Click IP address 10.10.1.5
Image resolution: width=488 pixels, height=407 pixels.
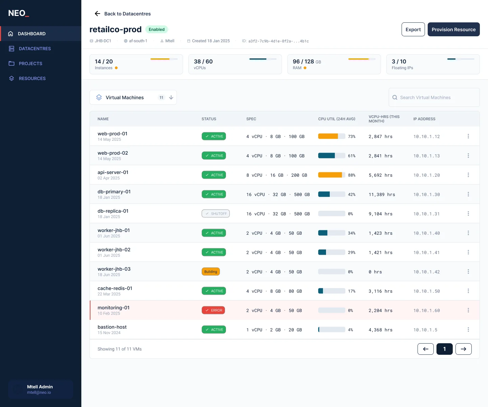pos(425,330)
